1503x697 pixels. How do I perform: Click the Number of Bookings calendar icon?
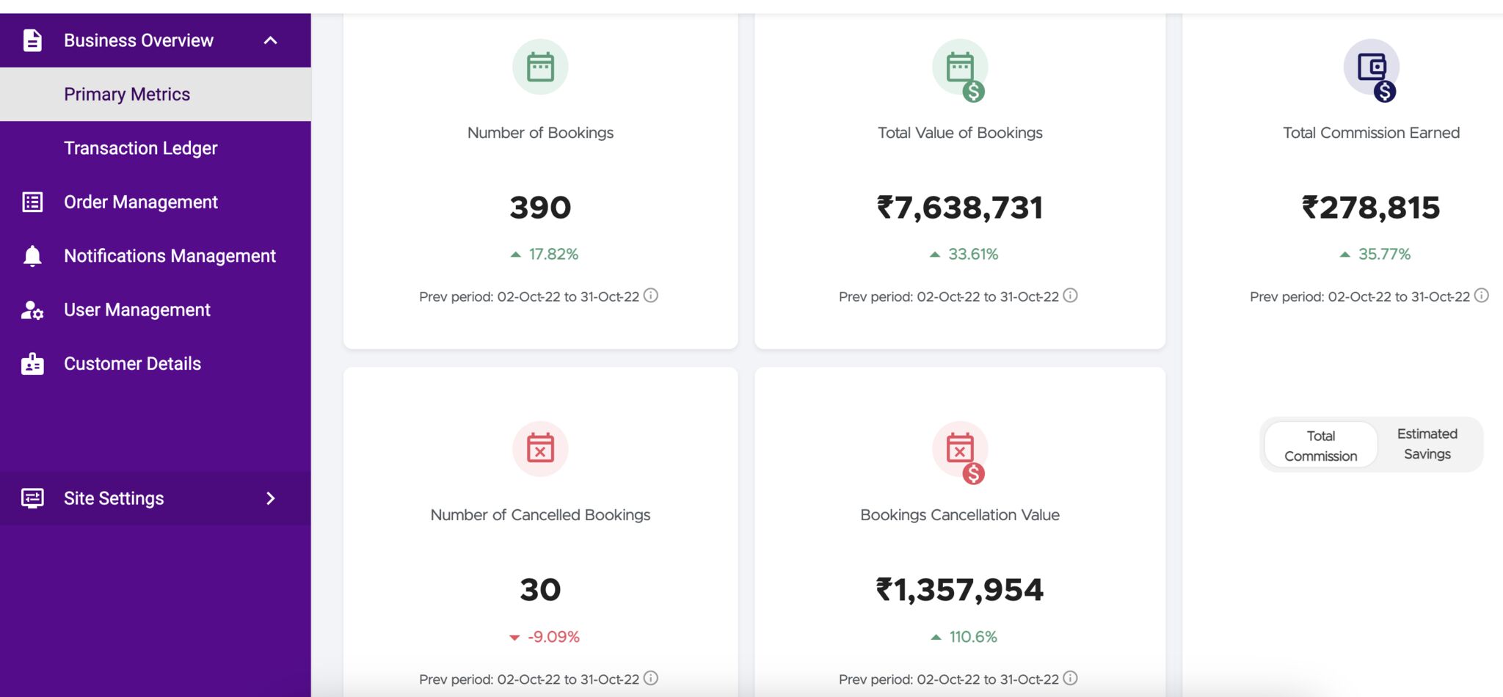(540, 67)
